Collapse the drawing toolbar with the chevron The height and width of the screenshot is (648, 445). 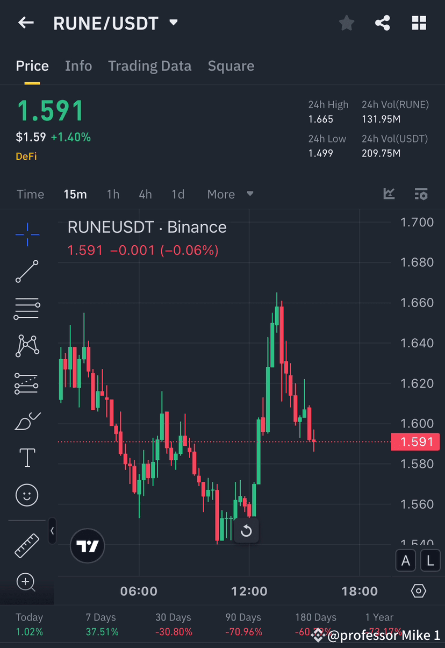(52, 531)
